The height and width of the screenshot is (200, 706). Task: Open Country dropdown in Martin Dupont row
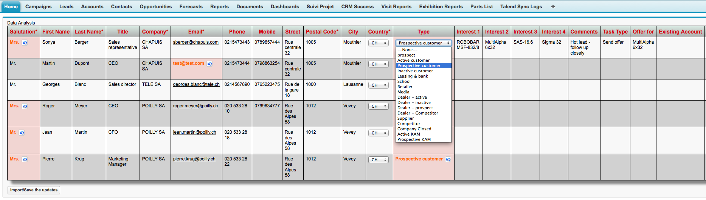379,64
